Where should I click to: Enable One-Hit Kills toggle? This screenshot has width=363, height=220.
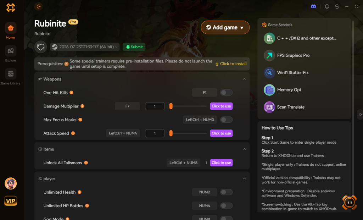coord(226,93)
